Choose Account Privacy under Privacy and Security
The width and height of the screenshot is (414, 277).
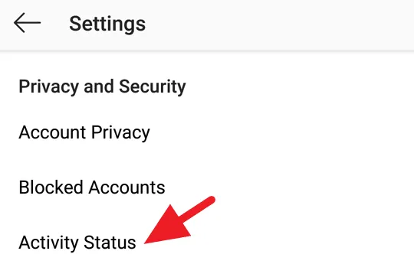[x=84, y=132]
